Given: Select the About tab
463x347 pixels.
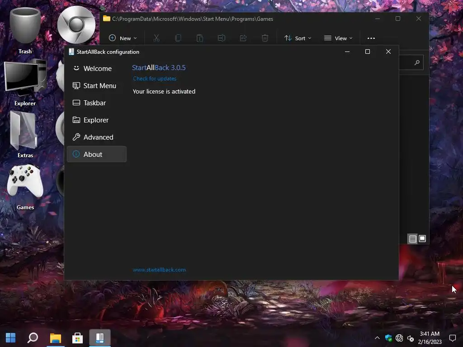Looking at the screenshot, I should [97, 154].
